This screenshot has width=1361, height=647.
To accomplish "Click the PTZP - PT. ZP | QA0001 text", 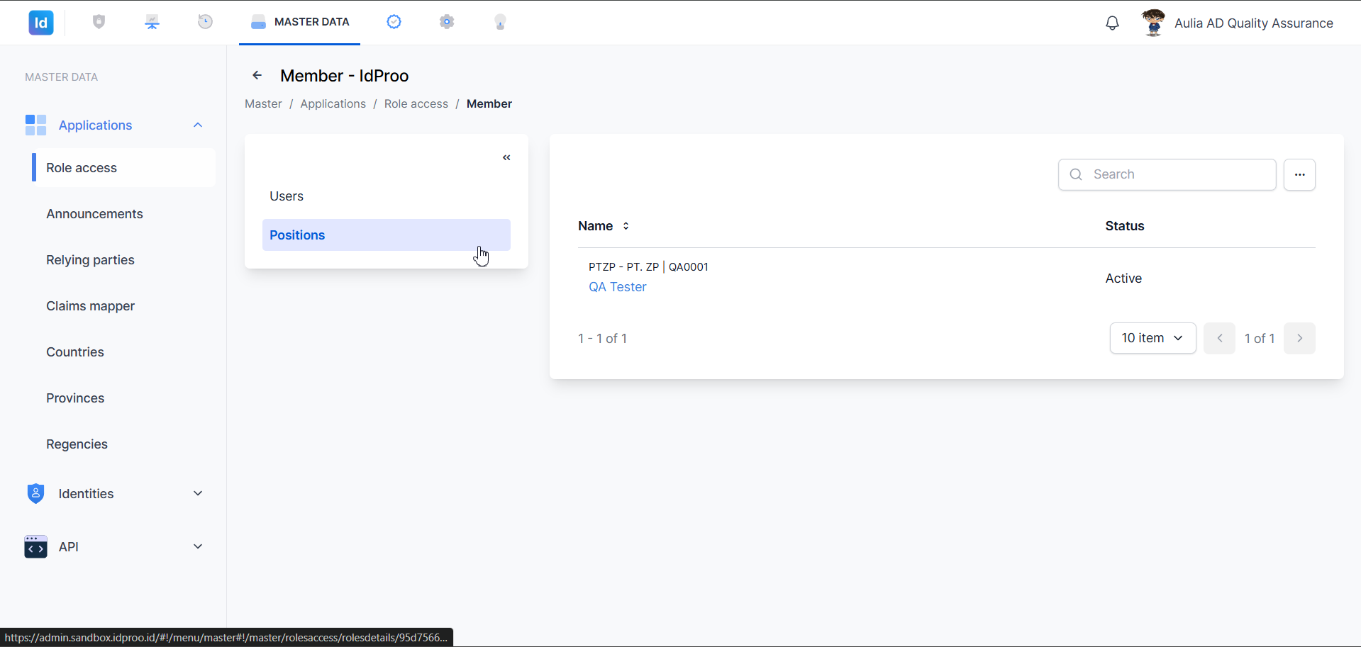I will (648, 267).
